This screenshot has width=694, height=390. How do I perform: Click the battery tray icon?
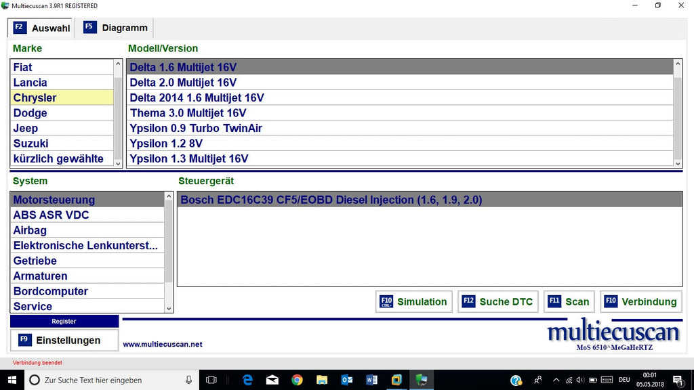pyautogui.click(x=593, y=380)
